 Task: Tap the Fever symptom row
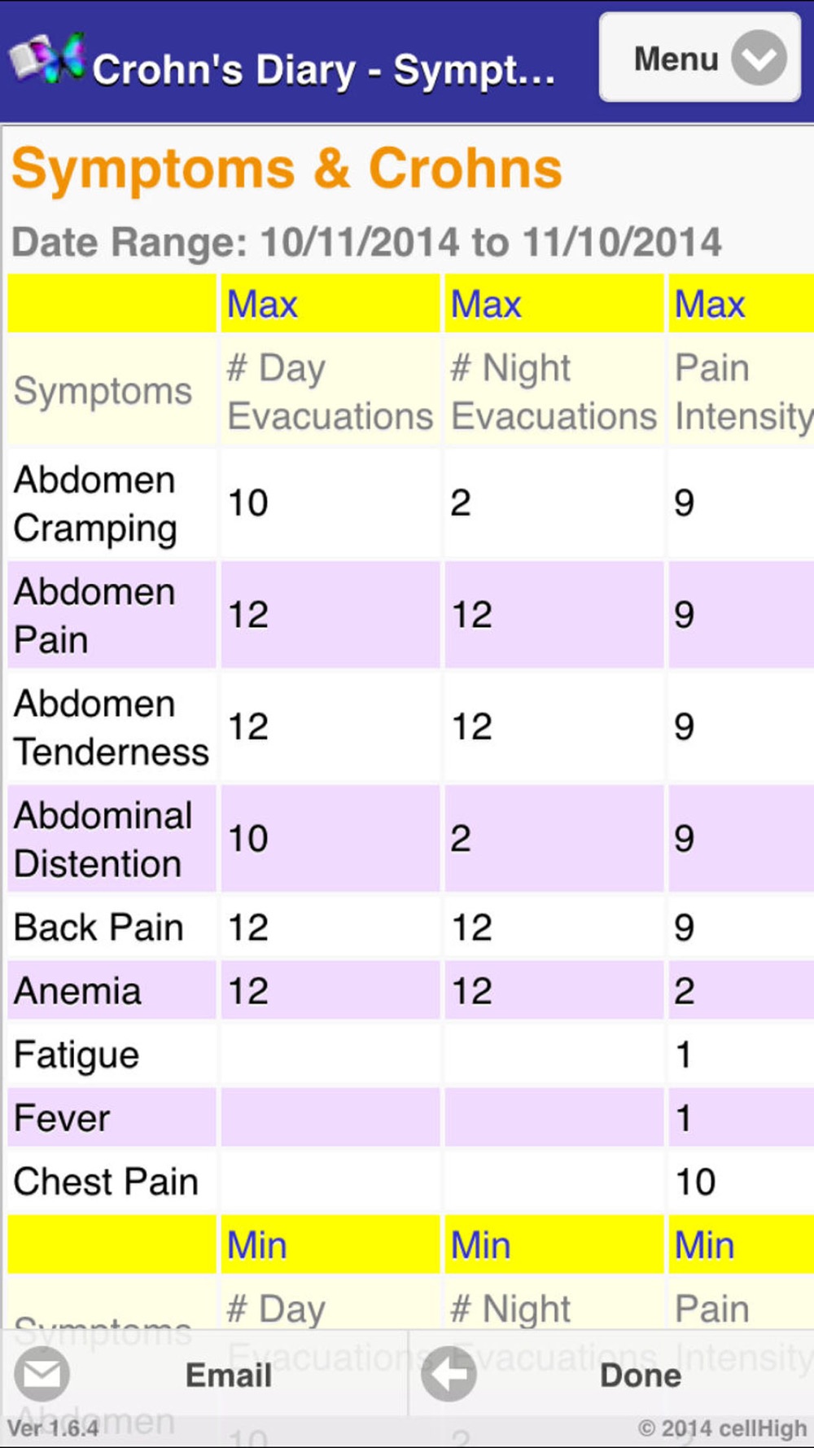(x=62, y=1118)
